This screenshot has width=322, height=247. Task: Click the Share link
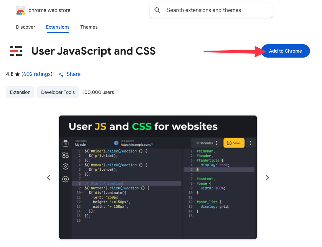click(74, 74)
